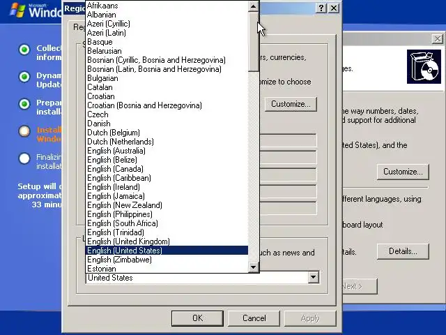446x335 pixels.
Task: Select English (Ireland) in the list
Action: tap(167, 187)
